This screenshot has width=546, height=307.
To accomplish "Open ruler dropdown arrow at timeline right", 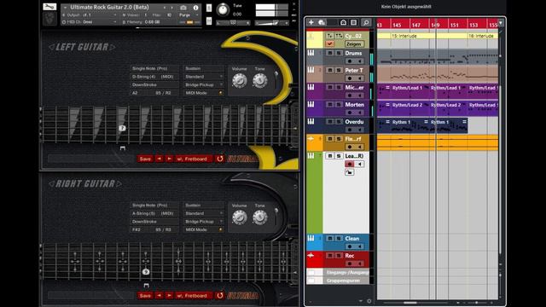I will 501,23.
